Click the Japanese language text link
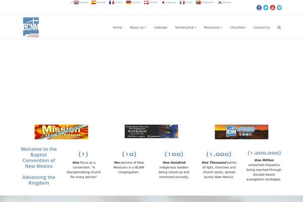The image size is (303, 202). [171, 3]
